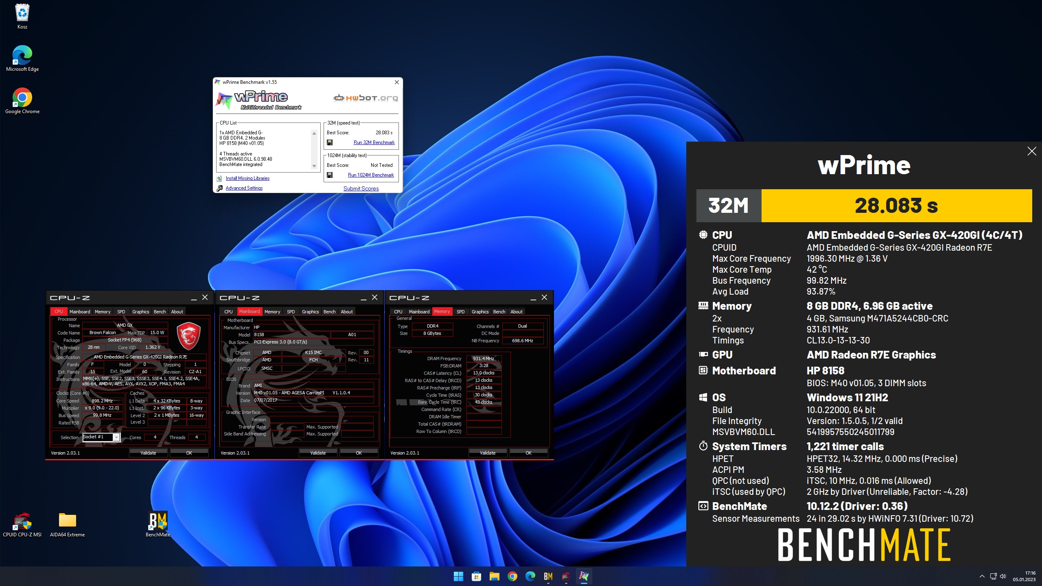Click Core Speed value 898.2 MHz

[x=102, y=401]
